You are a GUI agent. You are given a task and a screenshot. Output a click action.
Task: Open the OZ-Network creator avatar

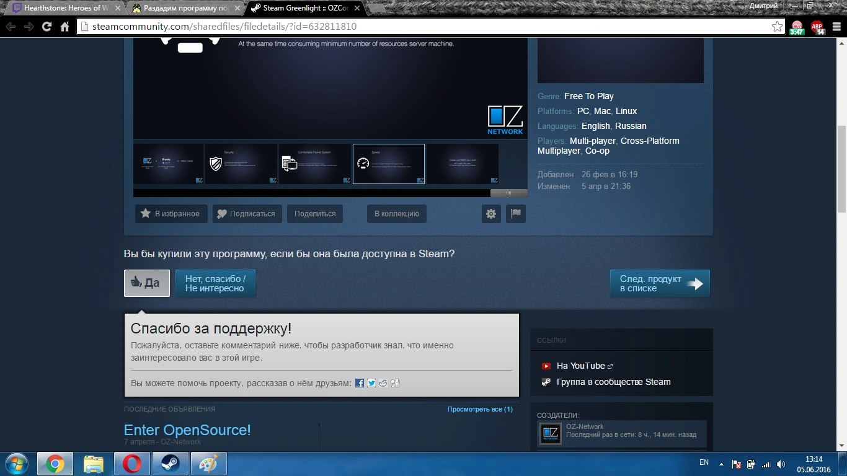click(551, 434)
